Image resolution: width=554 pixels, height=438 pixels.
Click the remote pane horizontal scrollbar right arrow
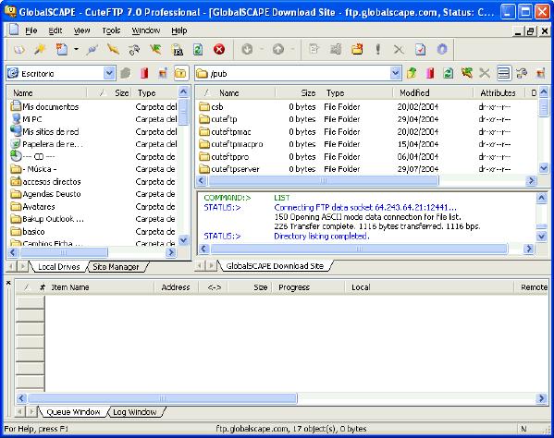coord(531,181)
